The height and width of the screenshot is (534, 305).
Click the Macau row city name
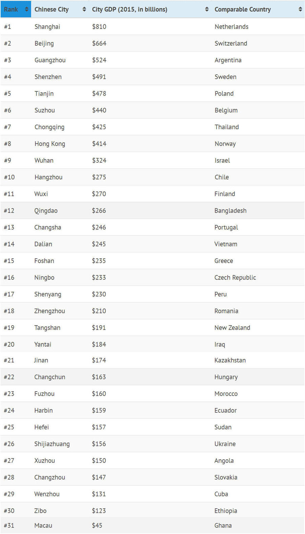43,526
